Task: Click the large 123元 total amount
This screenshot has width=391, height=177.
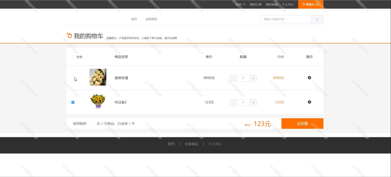Action: point(262,124)
